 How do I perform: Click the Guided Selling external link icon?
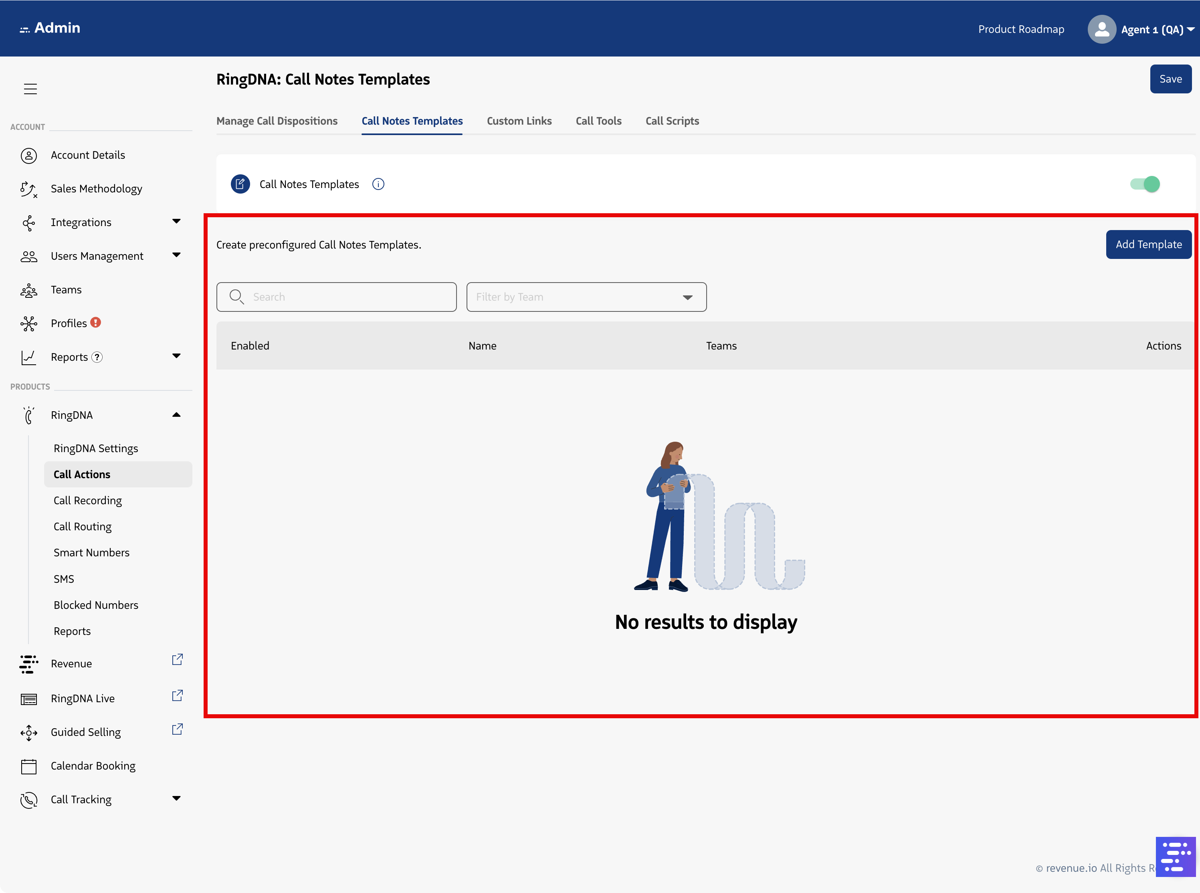pos(177,730)
